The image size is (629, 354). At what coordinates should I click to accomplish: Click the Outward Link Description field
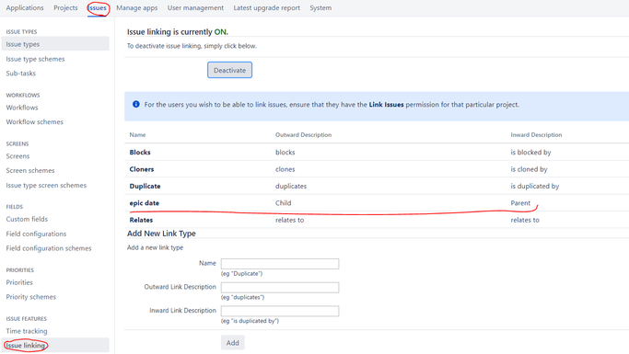[280, 287]
